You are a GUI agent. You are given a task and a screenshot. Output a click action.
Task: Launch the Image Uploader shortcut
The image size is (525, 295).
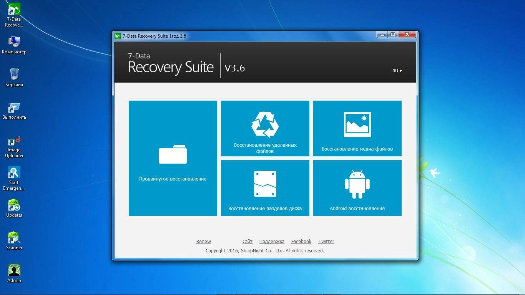point(14,147)
